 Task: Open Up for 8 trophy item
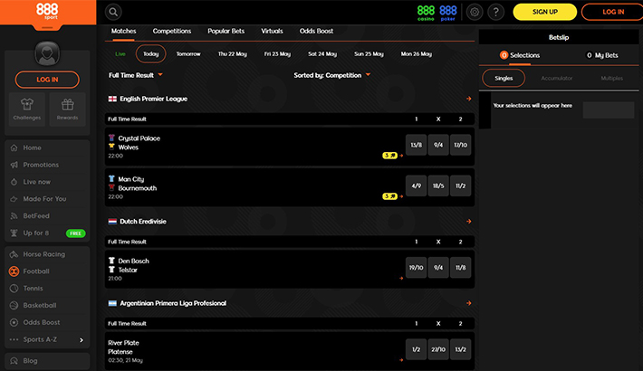click(x=47, y=233)
